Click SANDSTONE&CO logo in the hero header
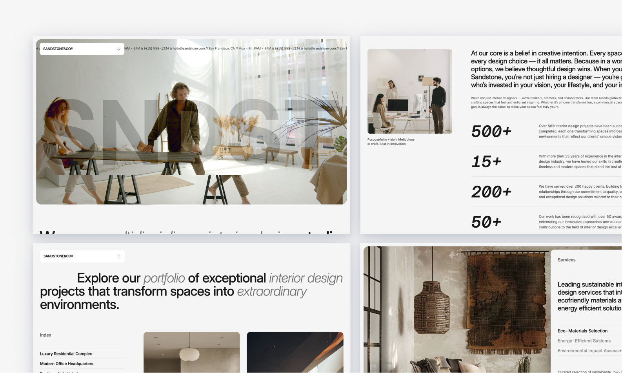Image resolution: width=622 pixels, height=373 pixels. 58,49
